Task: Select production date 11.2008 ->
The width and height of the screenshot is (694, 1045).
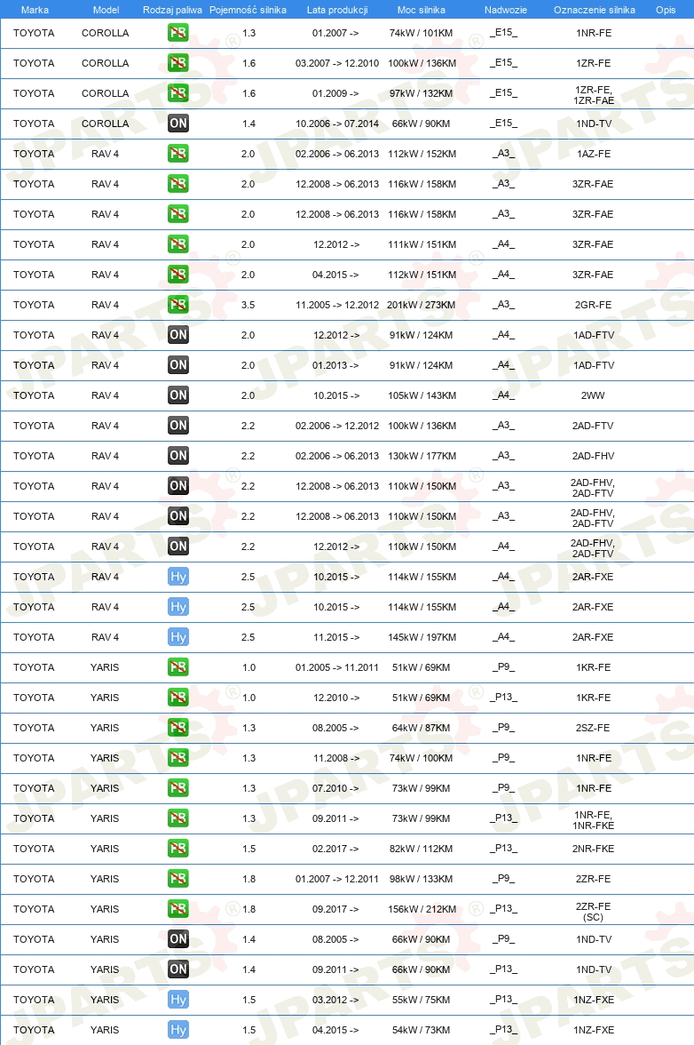Action: point(336,758)
